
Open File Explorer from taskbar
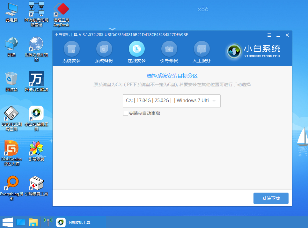[x=33, y=222]
